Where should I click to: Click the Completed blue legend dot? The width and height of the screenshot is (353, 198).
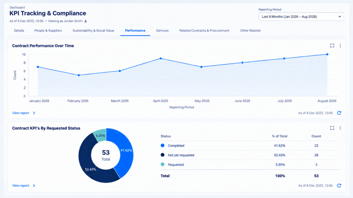(x=163, y=145)
